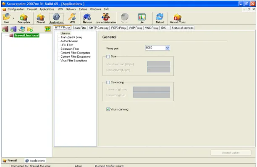The image size is (257, 167).
Task: Click the greyed-out Report icon
Action: [125, 18]
